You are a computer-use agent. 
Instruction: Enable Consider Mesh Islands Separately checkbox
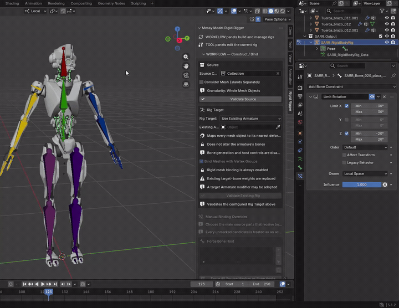[x=201, y=82]
